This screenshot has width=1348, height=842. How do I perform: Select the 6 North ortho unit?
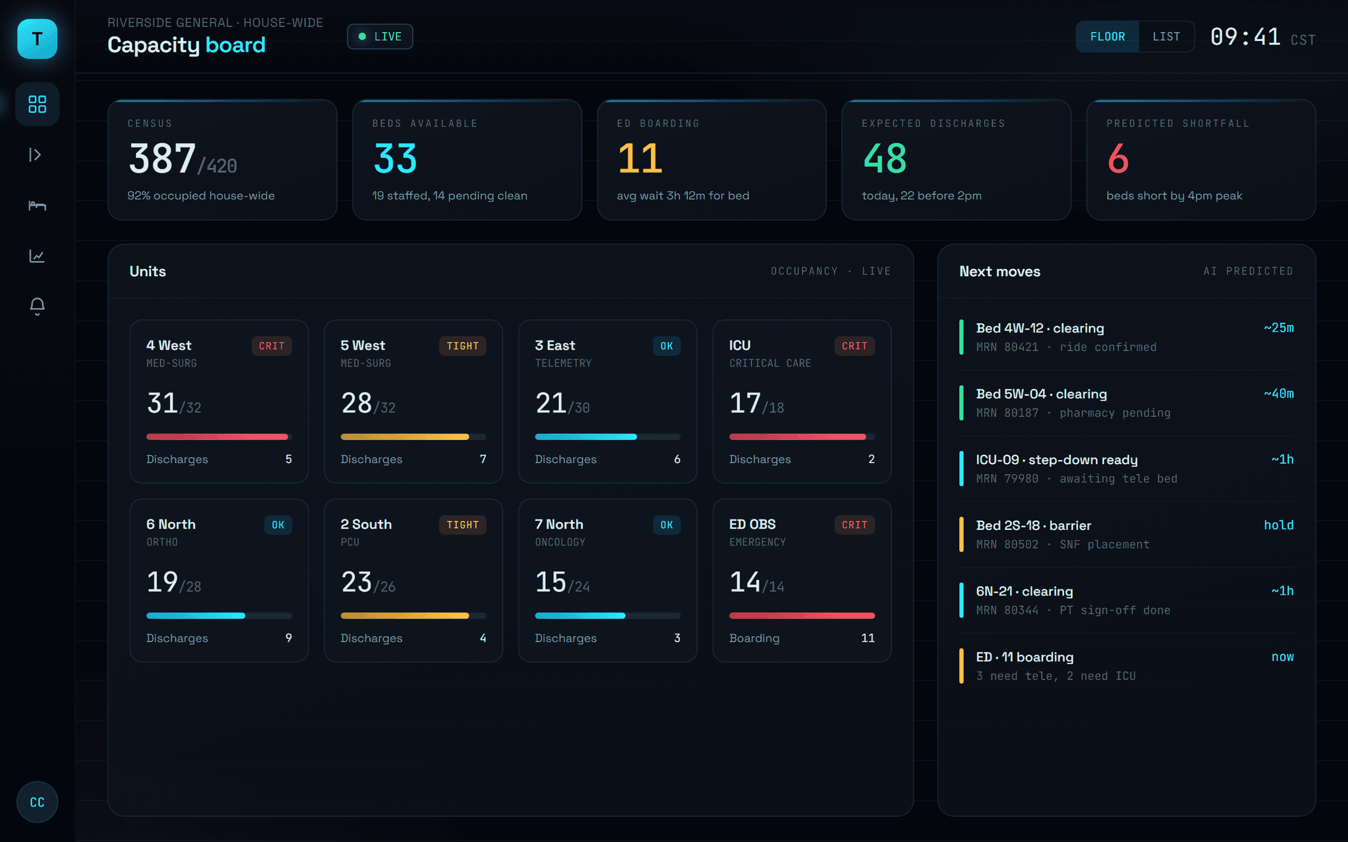[x=219, y=580]
